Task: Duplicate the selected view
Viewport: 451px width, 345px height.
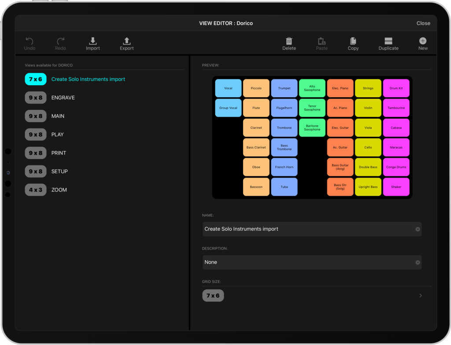Action: click(x=388, y=41)
